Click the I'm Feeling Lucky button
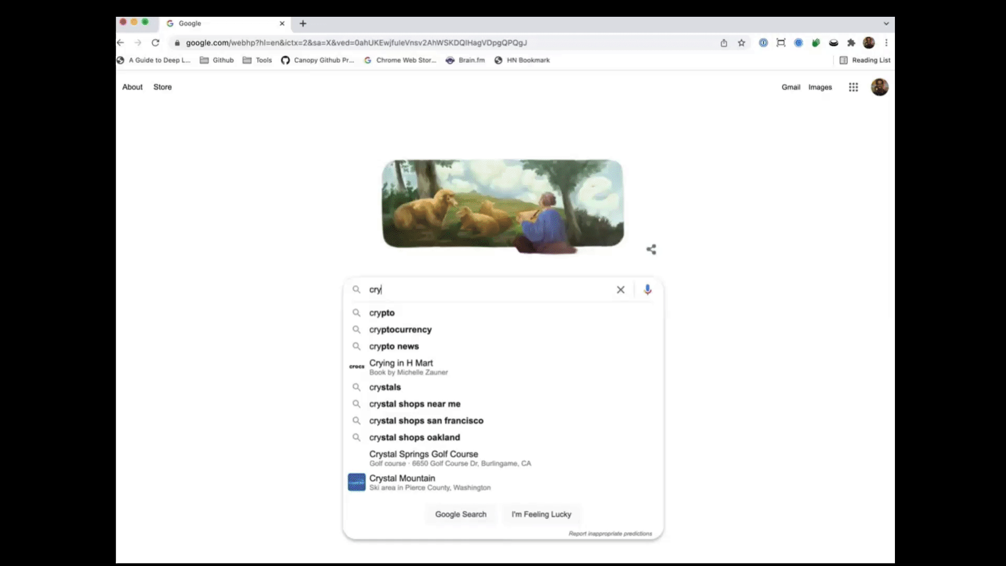Image resolution: width=1006 pixels, height=566 pixels. (541, 515)
